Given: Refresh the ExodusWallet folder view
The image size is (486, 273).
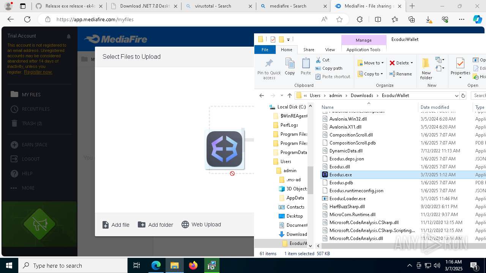Looking at the screenshot, I should pyautogui.click(x=463, y=96).
